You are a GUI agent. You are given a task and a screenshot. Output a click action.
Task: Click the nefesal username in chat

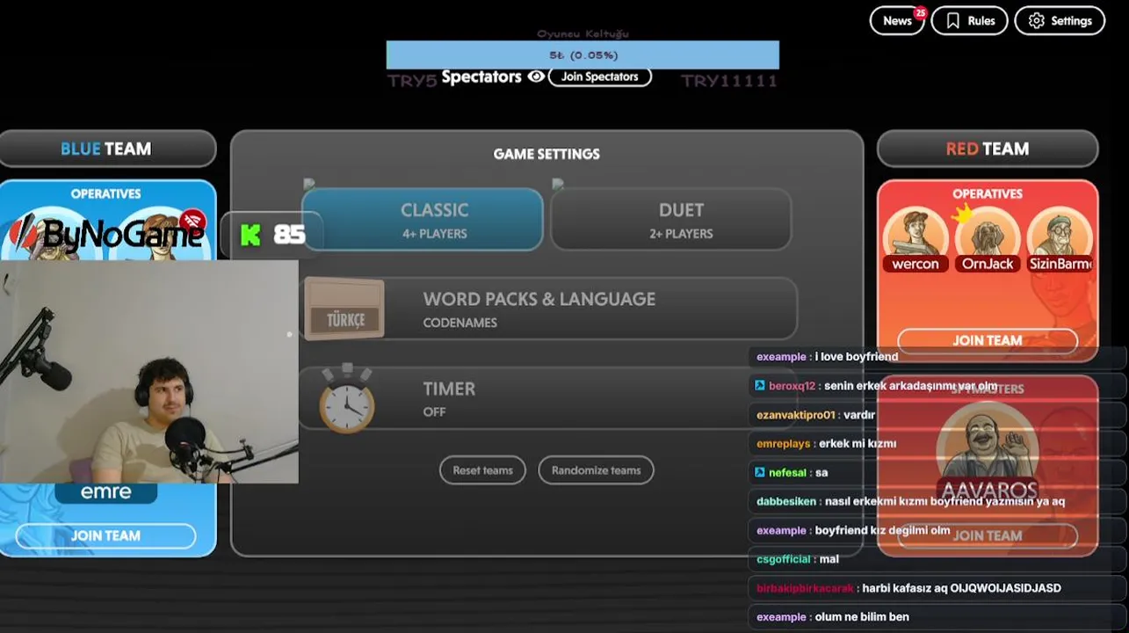pyautogui.click(x=785, y=473)
